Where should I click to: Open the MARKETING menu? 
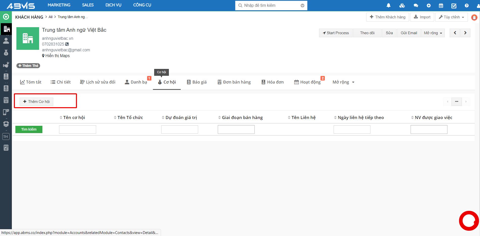pyautogui.click(x=59, y=5)
